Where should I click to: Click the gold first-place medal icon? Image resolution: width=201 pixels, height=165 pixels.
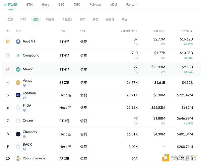click(x=8, y=42)
